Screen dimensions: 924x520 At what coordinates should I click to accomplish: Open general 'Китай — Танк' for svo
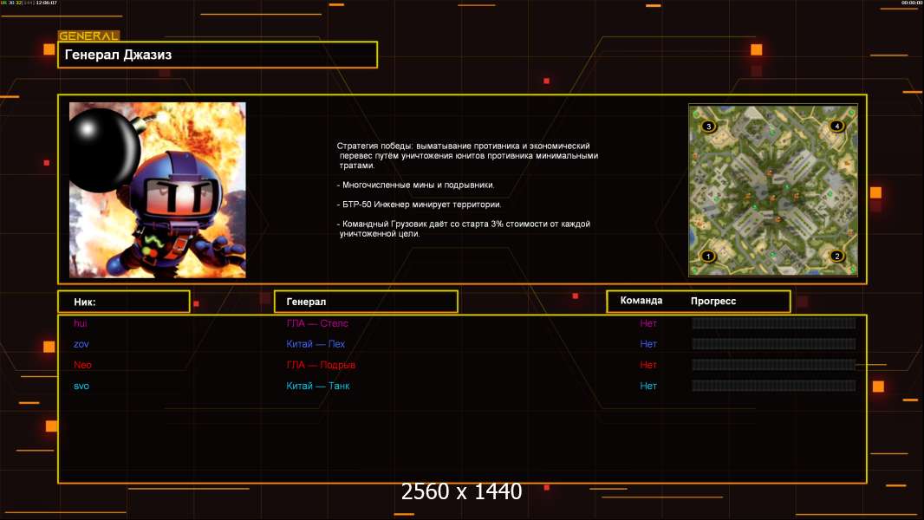[318, 386]
